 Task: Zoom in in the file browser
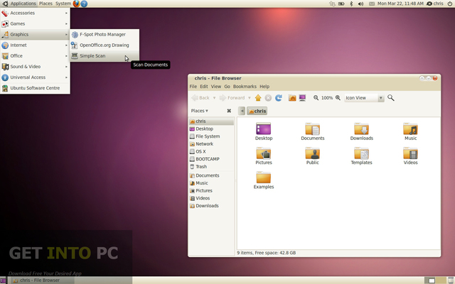pos(338,98)
